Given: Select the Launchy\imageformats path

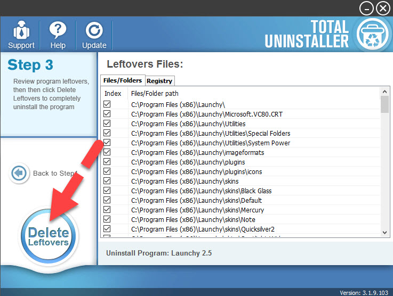Looking at the screenshot, I should [197, 153].
